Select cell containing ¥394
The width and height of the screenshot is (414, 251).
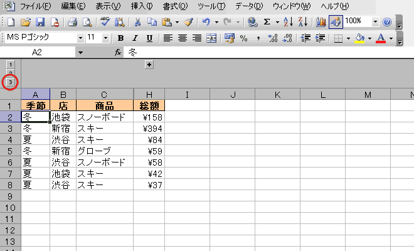pyautogui.click(x=149, y=129)
